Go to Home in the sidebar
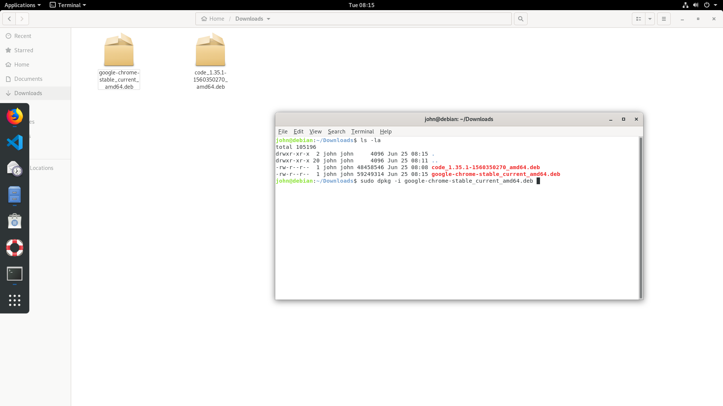This screenshot has width=723, height=406. tap(35, 65)
